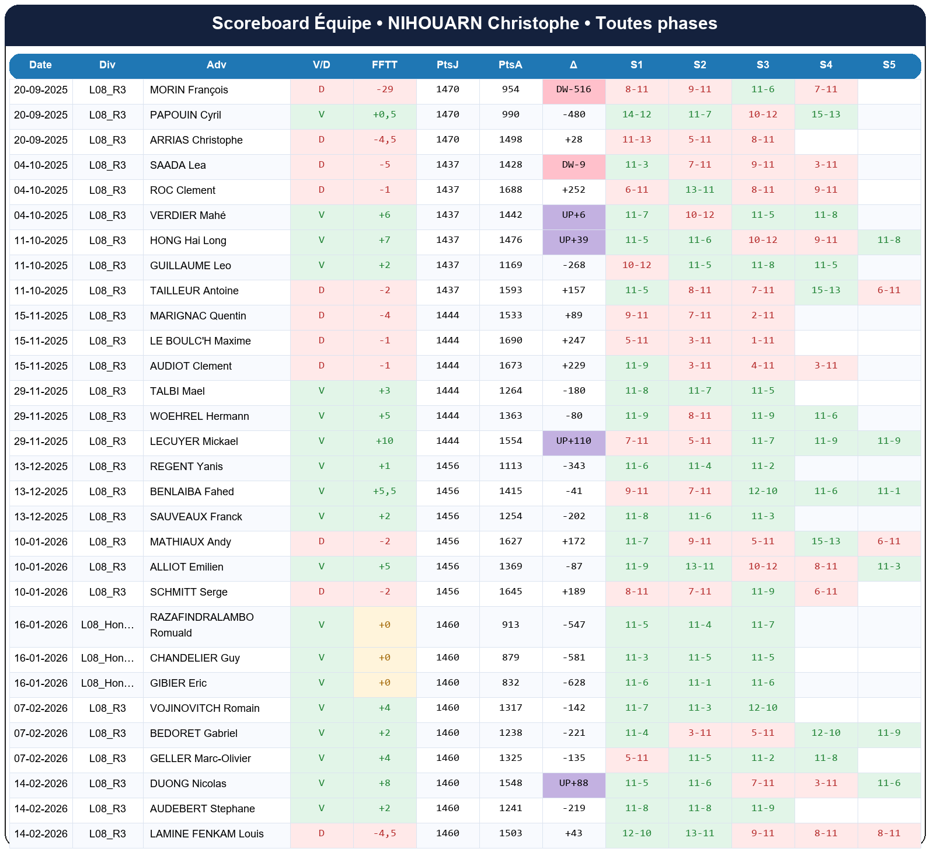Viewport: 930px width, 852px height.
Task: Select the FFTT column header
Action: 385,65
